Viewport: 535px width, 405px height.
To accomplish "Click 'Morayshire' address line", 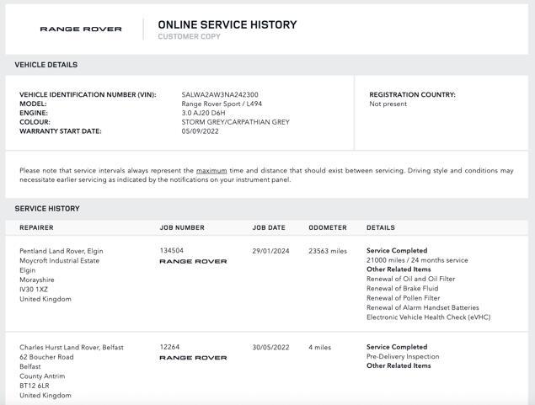I will click(x=37, y=280).
